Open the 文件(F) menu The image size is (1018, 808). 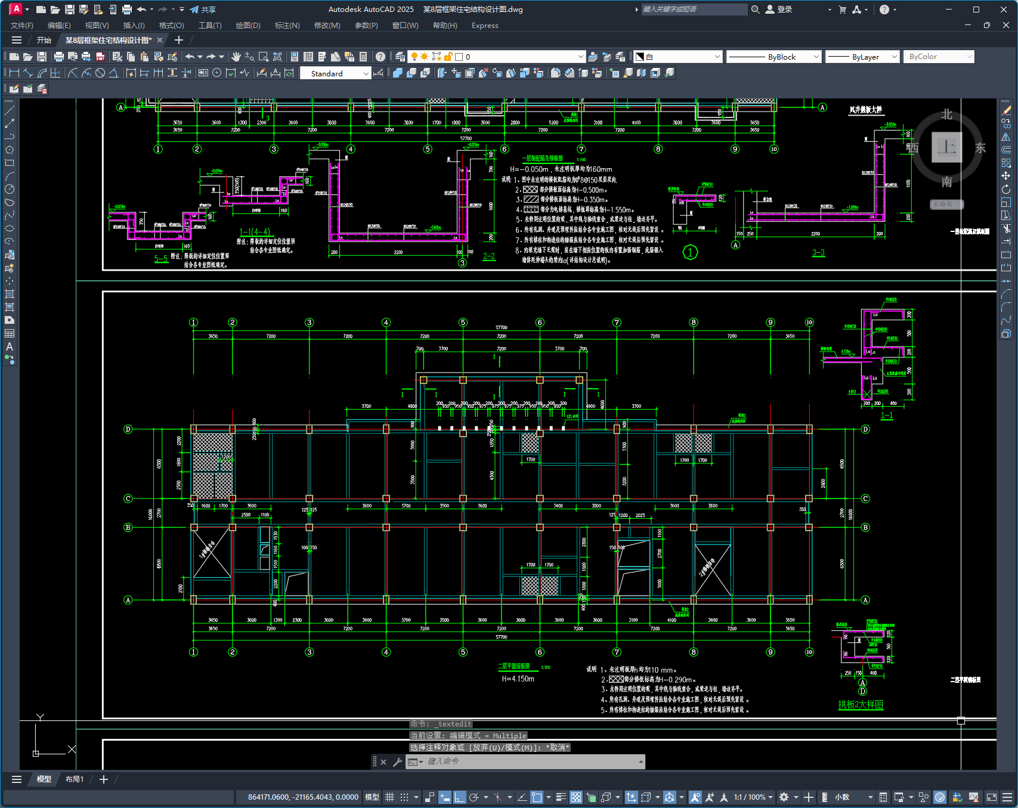pos(22,26)
